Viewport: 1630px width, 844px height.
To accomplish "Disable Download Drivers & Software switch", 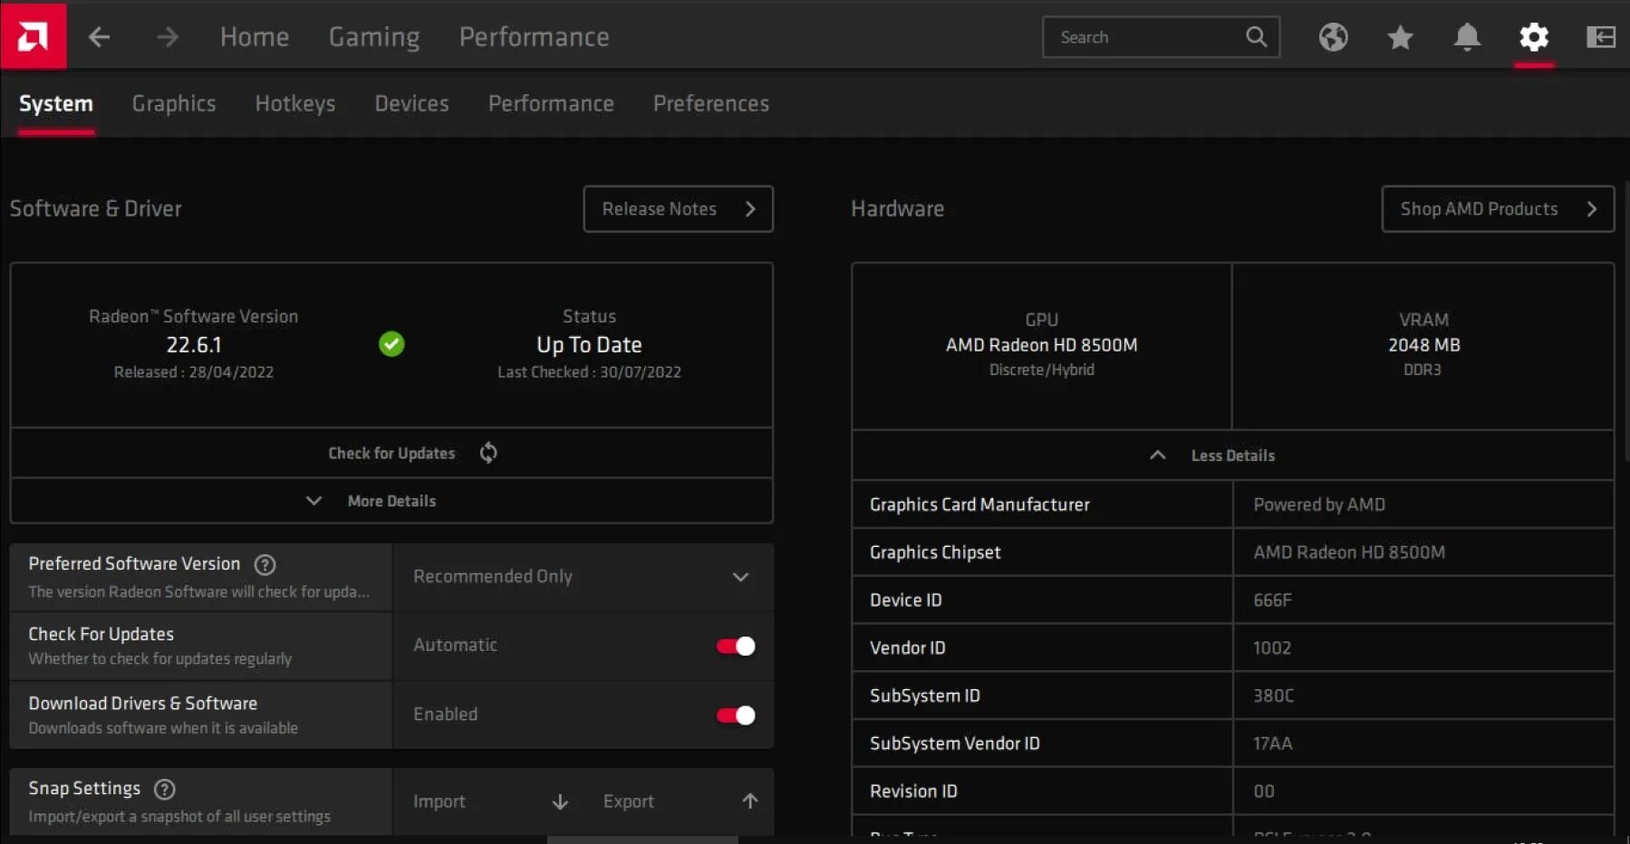I will 736,715.
